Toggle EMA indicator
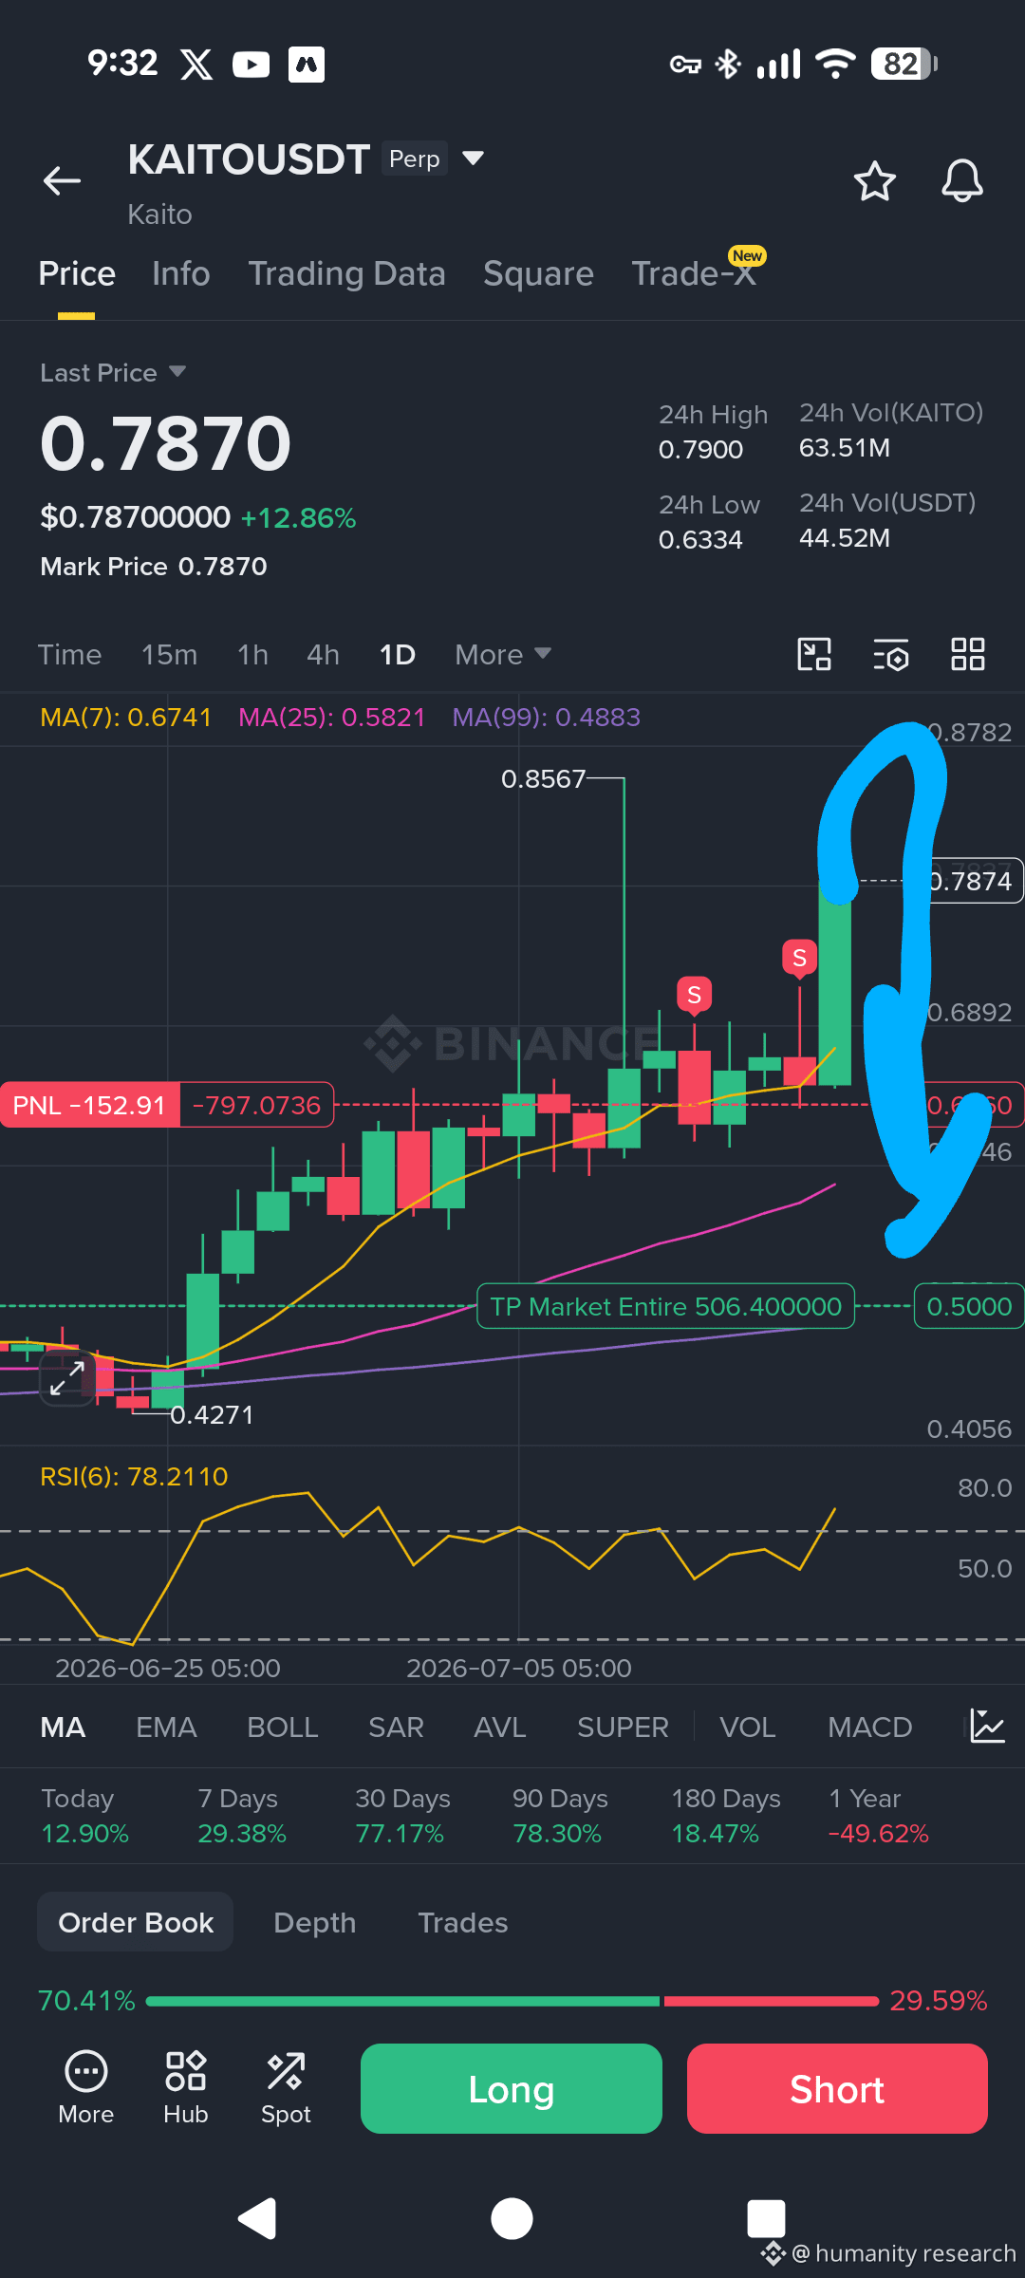 pos(166,1727)
